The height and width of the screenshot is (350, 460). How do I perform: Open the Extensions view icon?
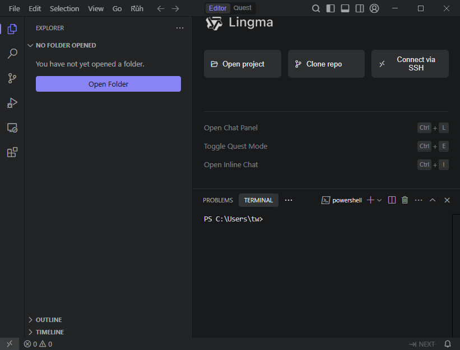pyautogui.click(x=12, y=152)
